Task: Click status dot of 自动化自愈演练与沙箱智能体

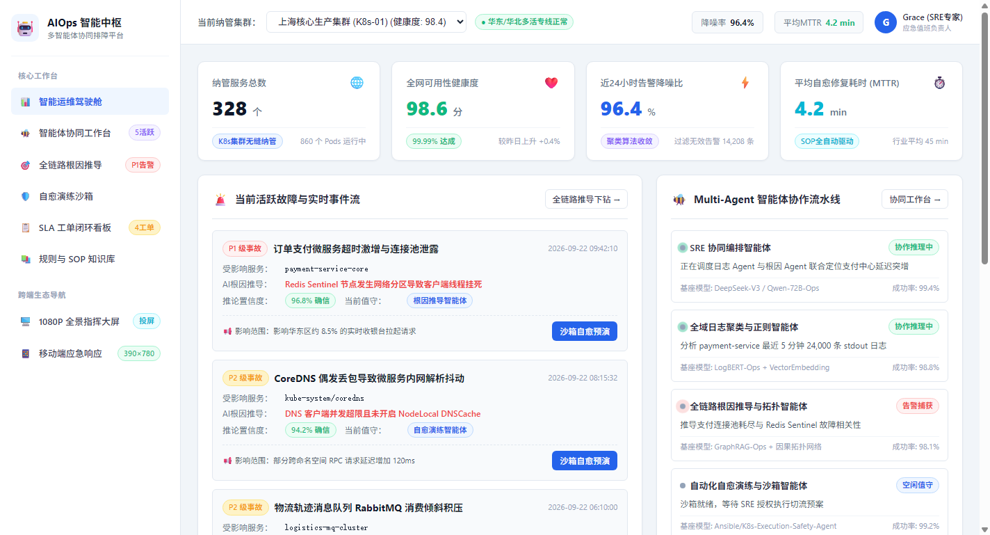Action: click(x=683, y=486)
